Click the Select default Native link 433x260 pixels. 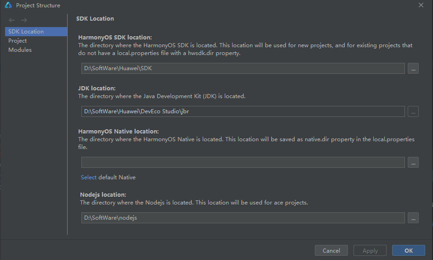89,177
